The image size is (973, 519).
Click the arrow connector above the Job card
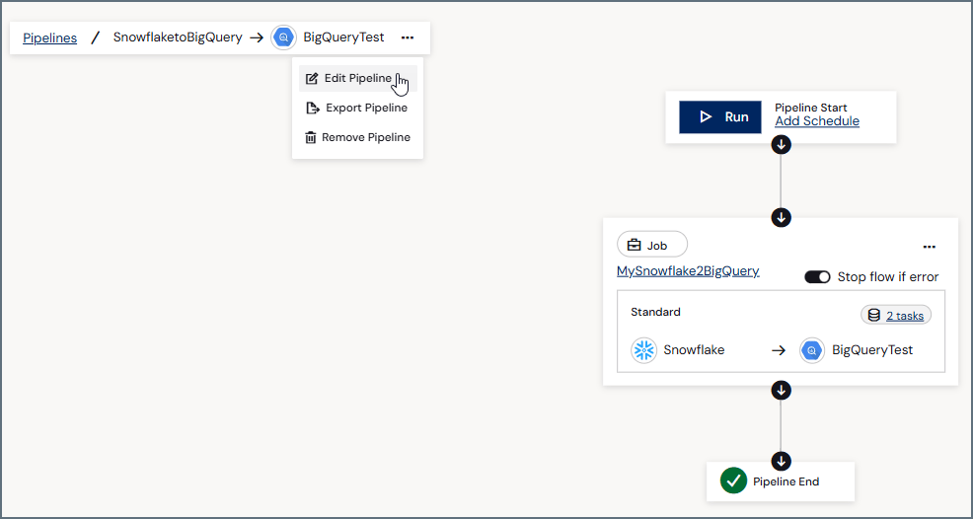click(x=781, y=217)
